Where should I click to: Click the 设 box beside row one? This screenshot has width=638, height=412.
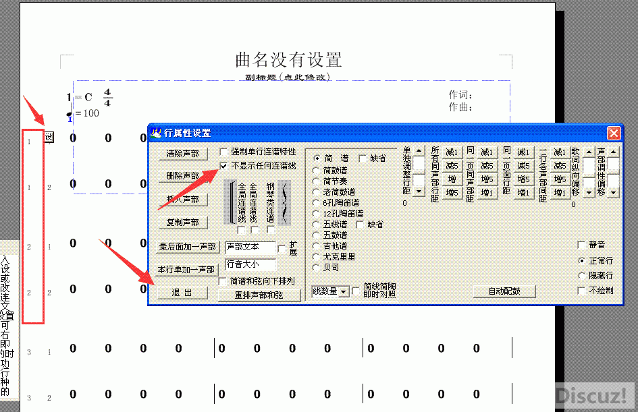click(49, 137)
